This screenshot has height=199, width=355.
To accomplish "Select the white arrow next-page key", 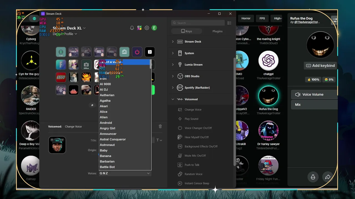I will click(x=150, y=52).
